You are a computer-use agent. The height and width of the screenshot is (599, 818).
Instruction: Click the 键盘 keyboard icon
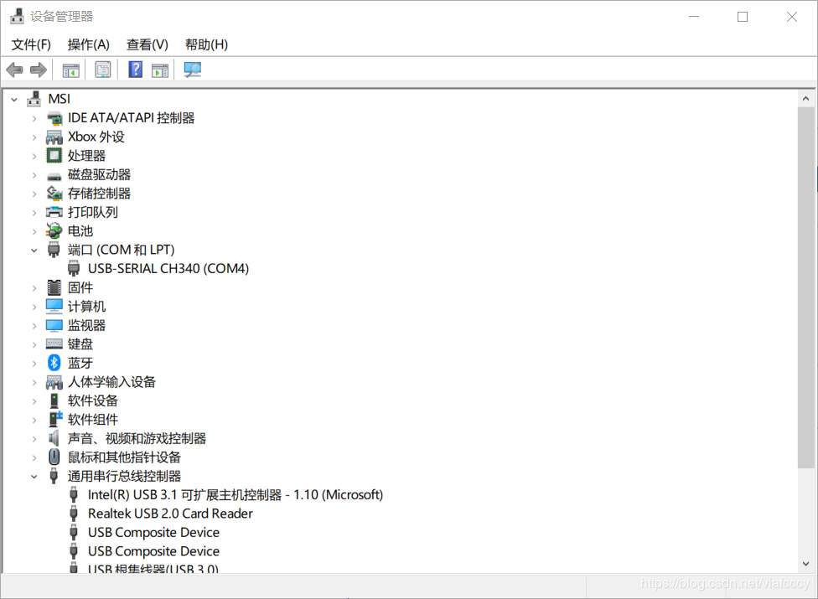[54, 344]
